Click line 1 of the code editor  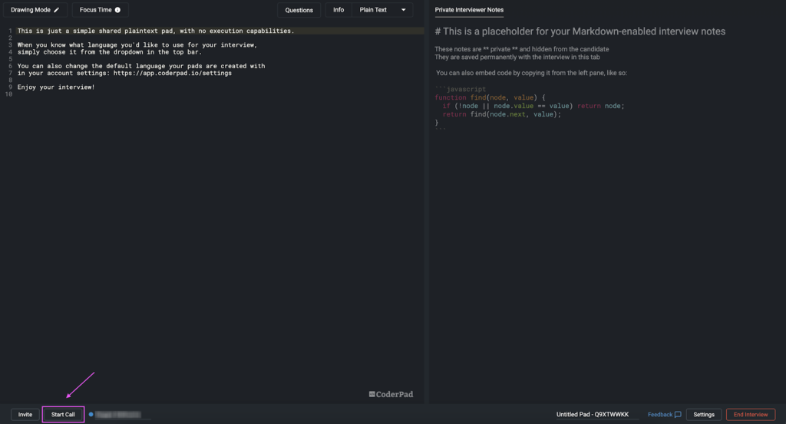click(x=220, y=31)
